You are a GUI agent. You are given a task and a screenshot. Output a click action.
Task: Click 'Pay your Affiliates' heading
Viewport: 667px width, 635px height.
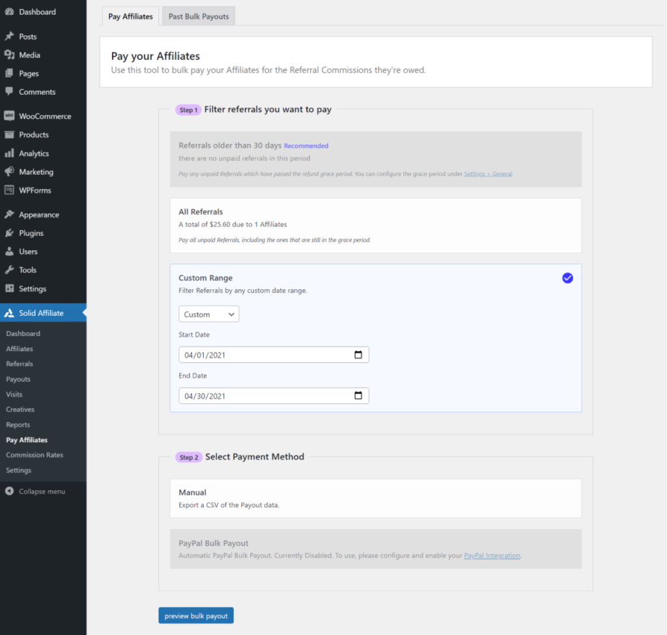tap(155, 56)
